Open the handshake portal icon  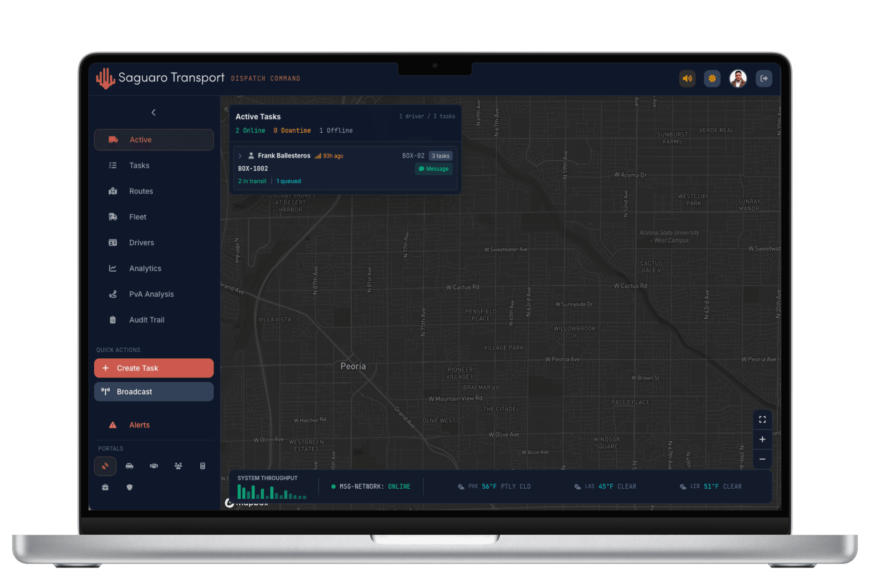click(x=154, y=466)
